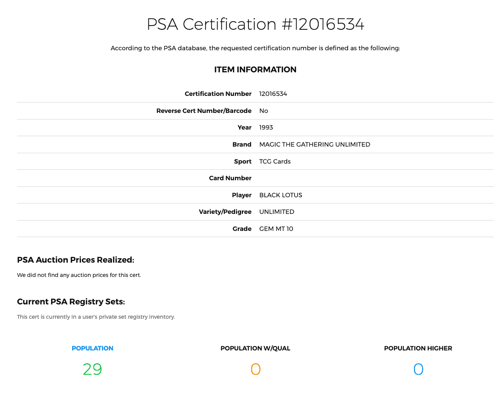Select Player value BLACK LOTUS
500x393 pixels.
281,195
